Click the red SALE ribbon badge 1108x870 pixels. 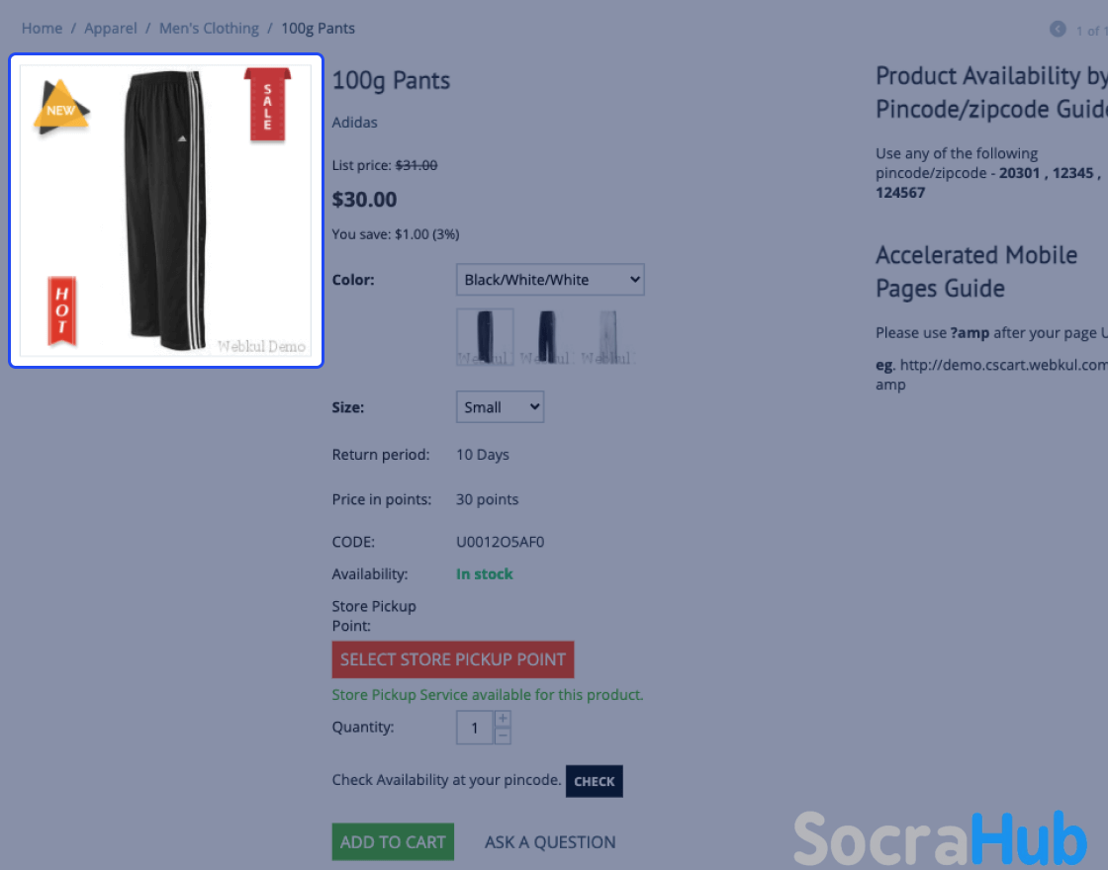[x=267, y=105]
